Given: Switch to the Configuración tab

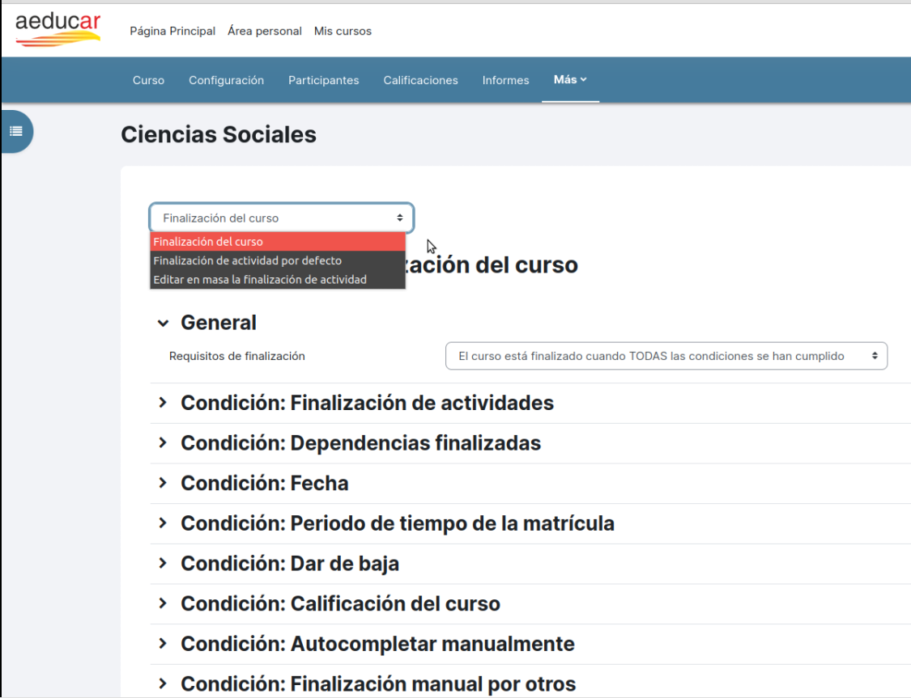Looking at the screenshot, I should point(227,80).
